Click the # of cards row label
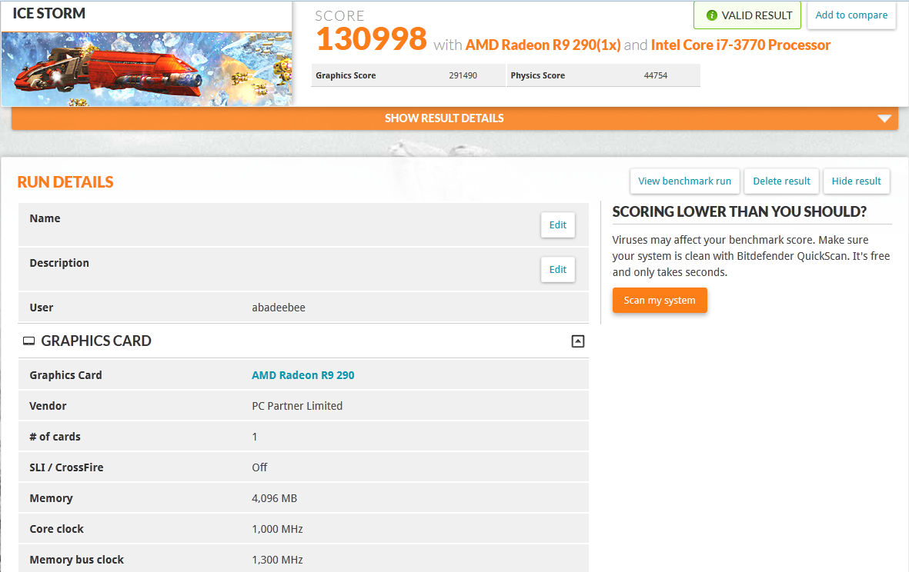 (55, 437)
